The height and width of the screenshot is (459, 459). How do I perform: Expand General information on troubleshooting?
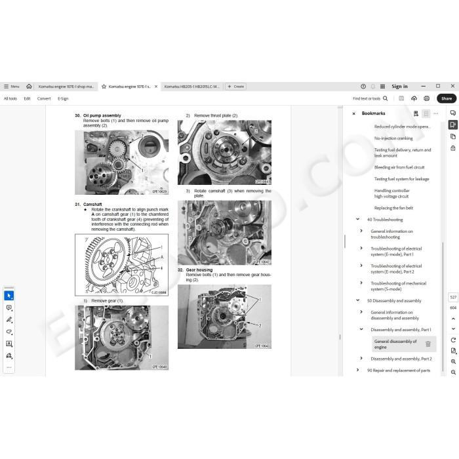361,231
